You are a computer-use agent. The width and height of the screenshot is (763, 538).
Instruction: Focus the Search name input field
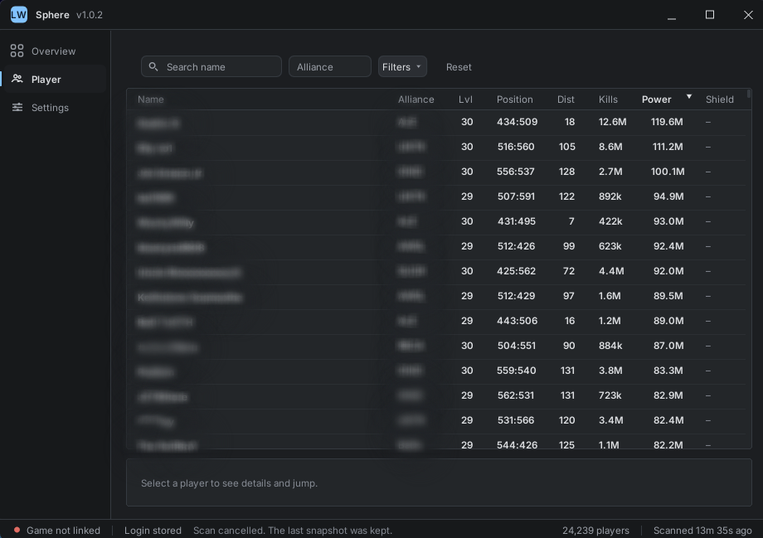tap(211, 66)
